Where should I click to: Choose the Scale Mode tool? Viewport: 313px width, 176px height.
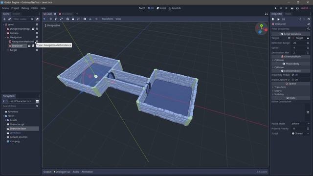tap(61, 19)
